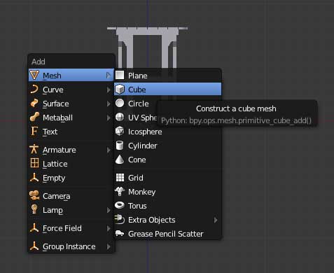Click the Curve icon in Add menu
The width and height of the screenshot is (334, 273).
34,90
